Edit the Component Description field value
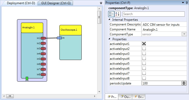 point(164,24)
